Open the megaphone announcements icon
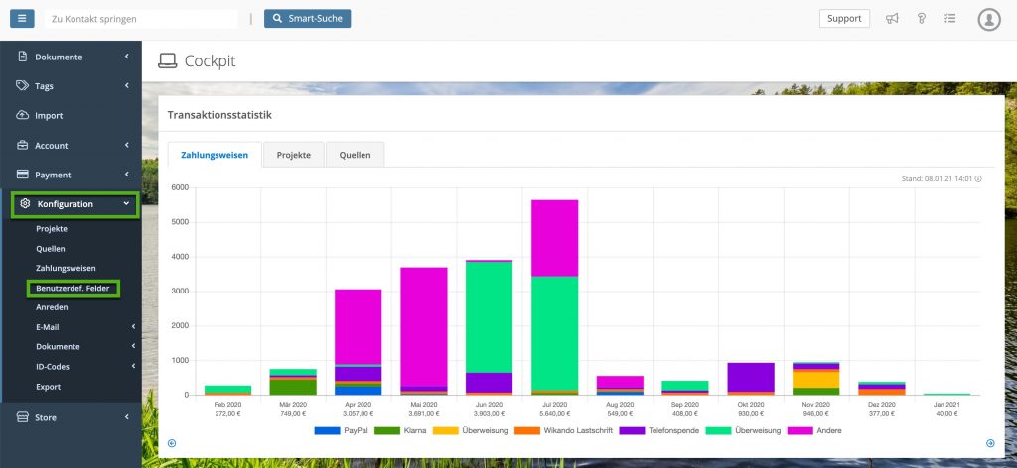 point(892,19)
